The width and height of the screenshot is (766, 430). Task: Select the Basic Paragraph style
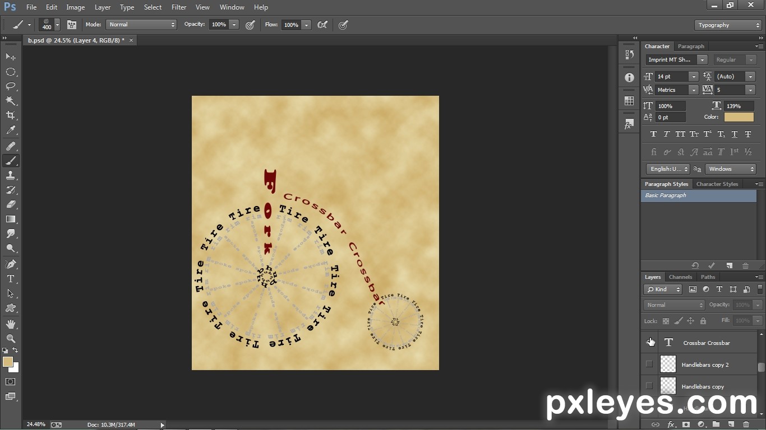tap(699, 195)
